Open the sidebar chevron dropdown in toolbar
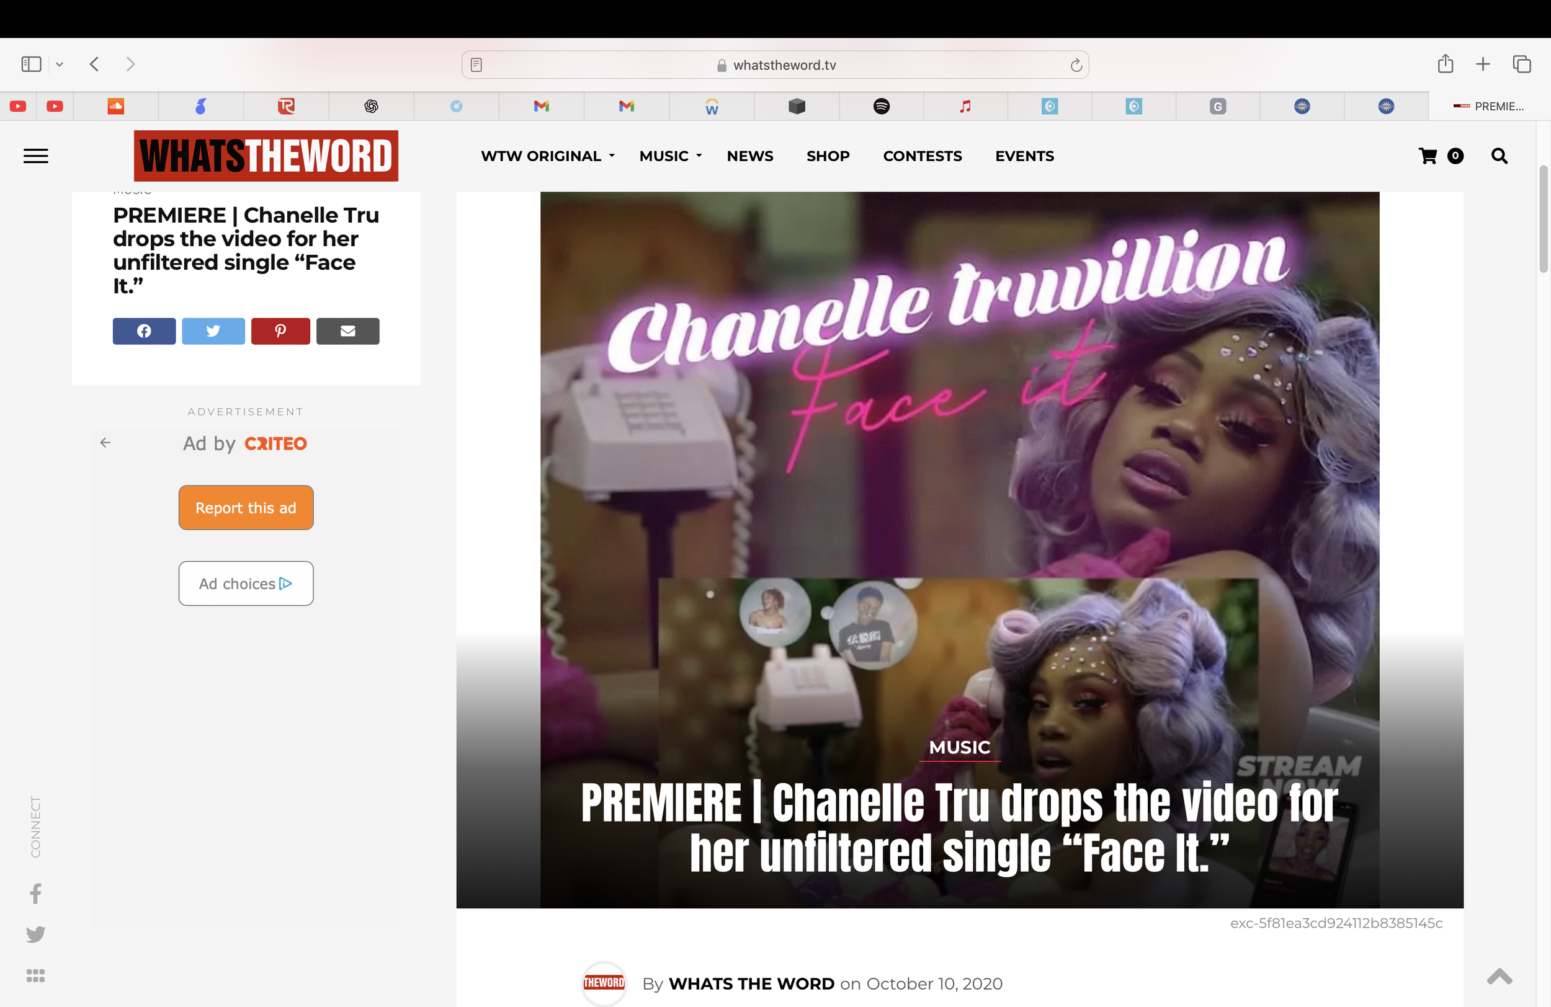Screen dimensions: 1551x1007 click(x=60, y=64)
